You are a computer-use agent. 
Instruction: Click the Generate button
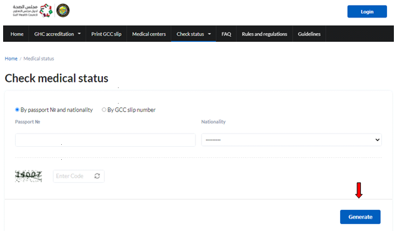point(360,217)
